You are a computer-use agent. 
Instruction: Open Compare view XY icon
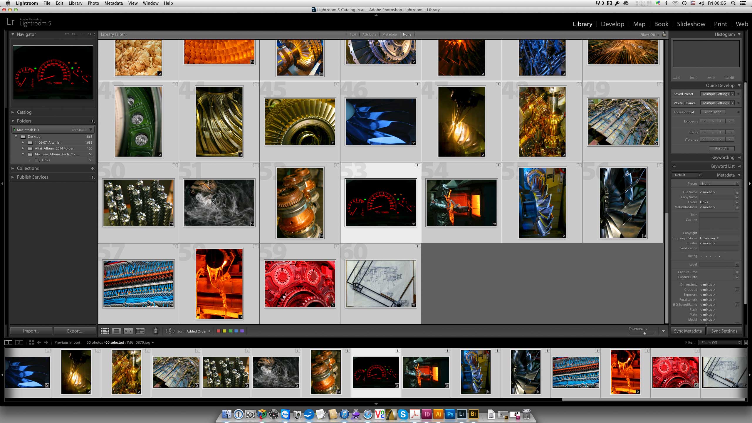pyautogui.click(x=128, y=331)
